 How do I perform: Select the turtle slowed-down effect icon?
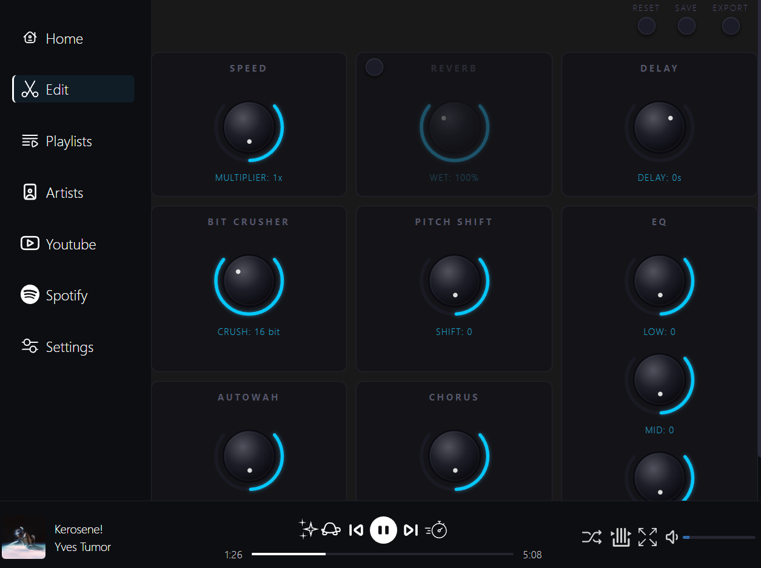click(x=330, y=529)
